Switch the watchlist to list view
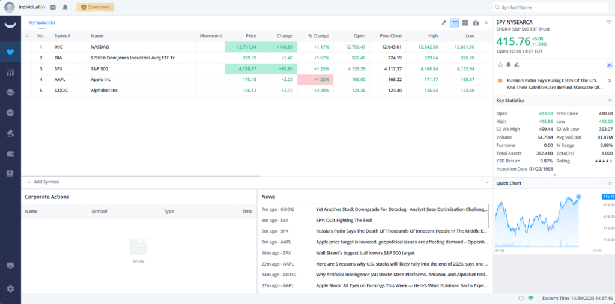 point(455,23)
